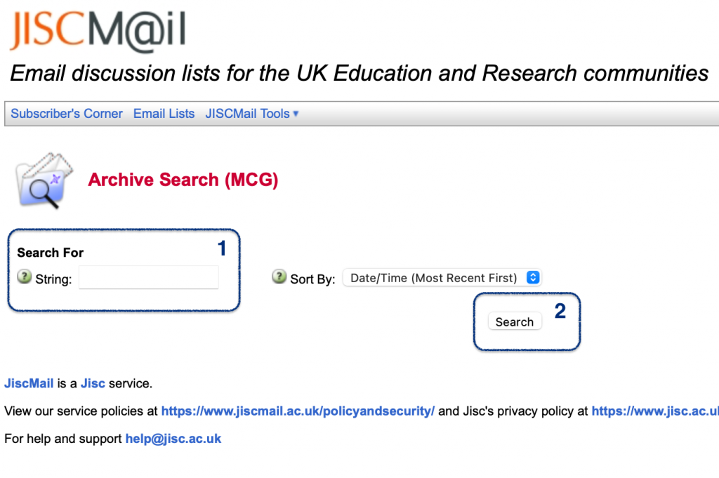
Task: Click the Archive Search (MCG) heading
Action: pyautogui.click(x=183, y=180)
